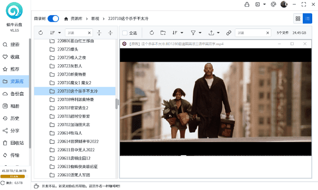This screenshot has width=318, height=190.
Task: Click the snail app logo
Action: click(x=14, y=11)
